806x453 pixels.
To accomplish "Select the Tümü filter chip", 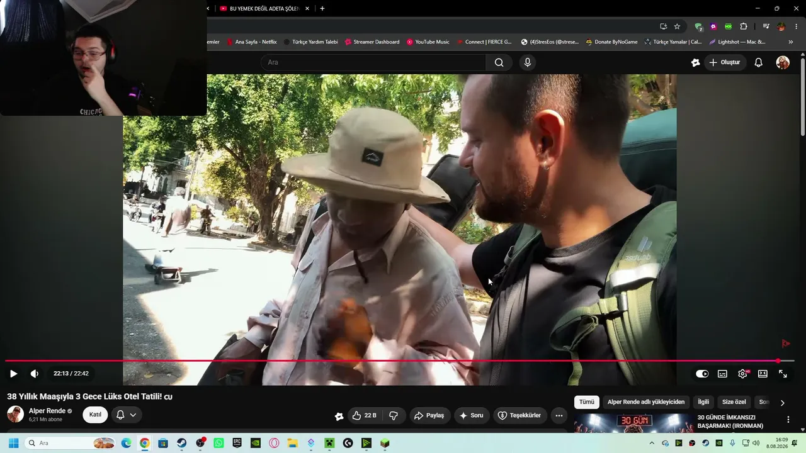I will (586, 402).
